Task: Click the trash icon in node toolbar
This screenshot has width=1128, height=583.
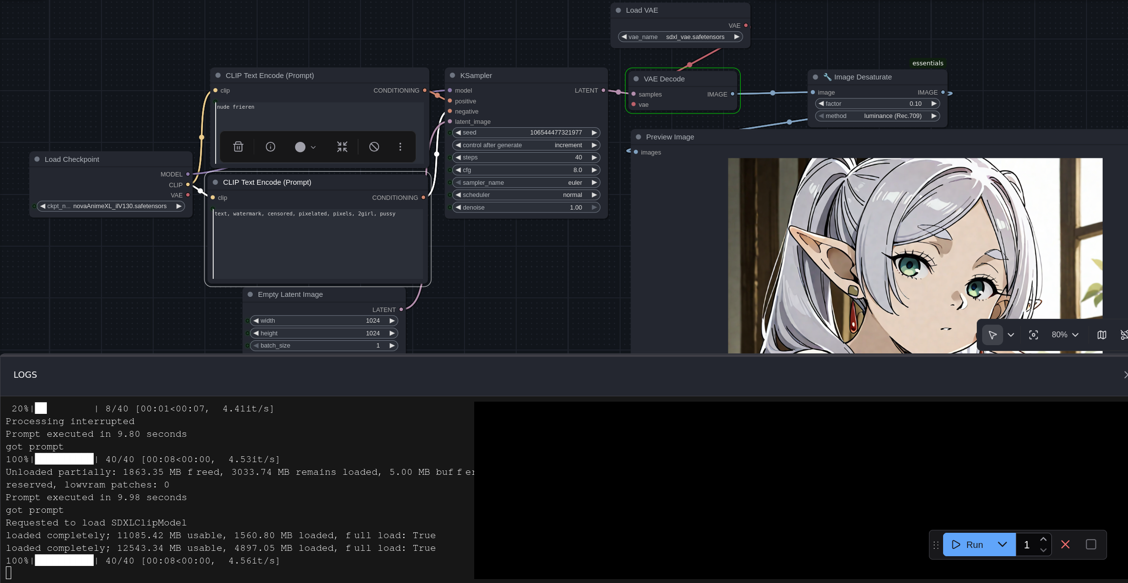Action: pyautogui.click(x=238, y=147)
